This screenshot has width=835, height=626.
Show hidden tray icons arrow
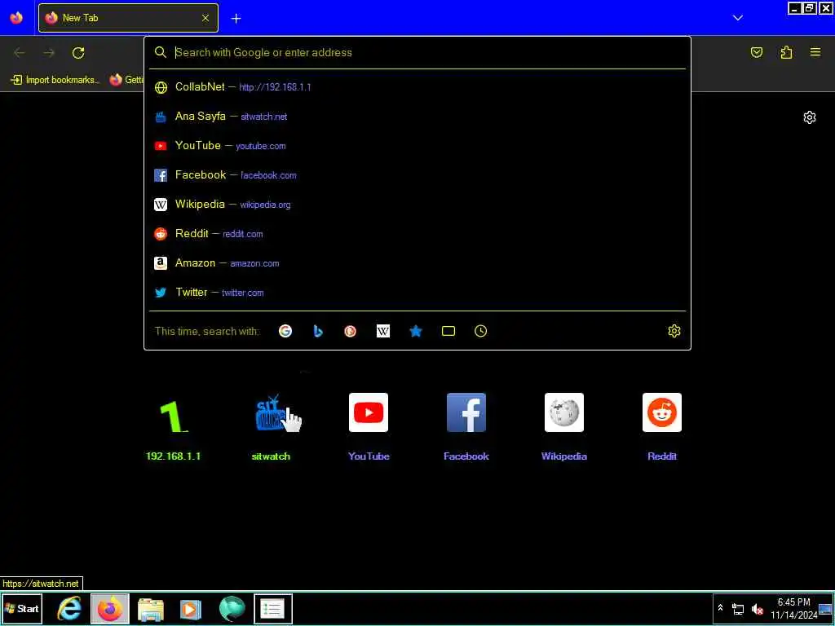tap(721, 607)
